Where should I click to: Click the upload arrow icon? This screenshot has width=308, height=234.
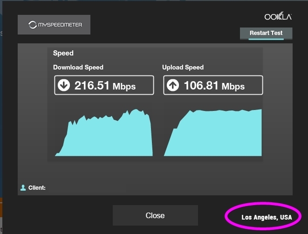pyautogui.click(x=173, y=86)
